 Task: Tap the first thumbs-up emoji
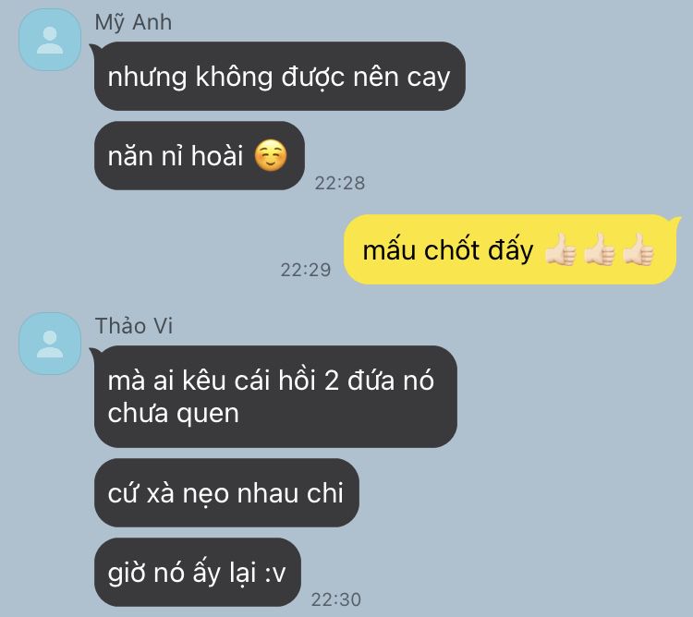coord(560,249)
